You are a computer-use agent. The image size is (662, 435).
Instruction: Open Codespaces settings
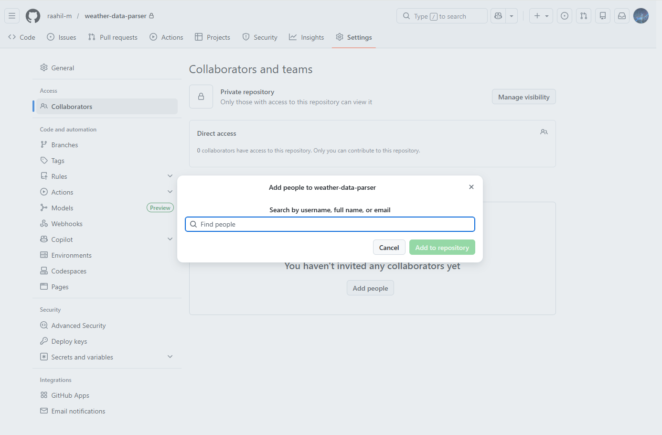click(x=107, y=271)
